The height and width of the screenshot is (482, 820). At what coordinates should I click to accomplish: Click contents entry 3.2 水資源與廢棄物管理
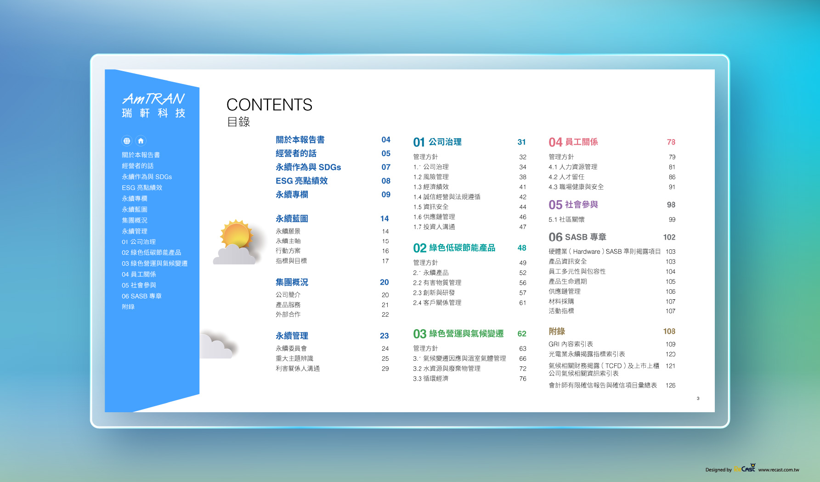point(447,369)
